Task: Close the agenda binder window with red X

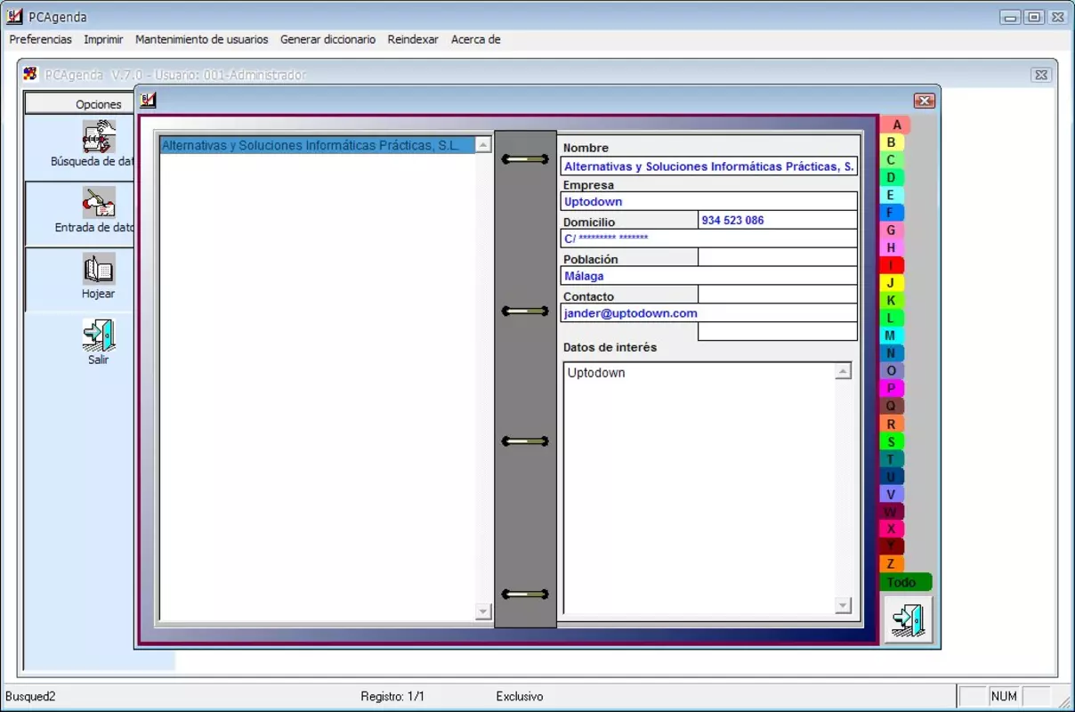Action: (x=925, y=101)
